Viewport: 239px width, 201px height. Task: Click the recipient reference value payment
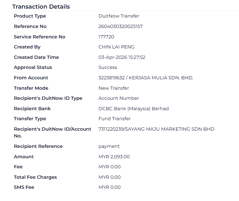pyautogui.click(x=109, y=146)
